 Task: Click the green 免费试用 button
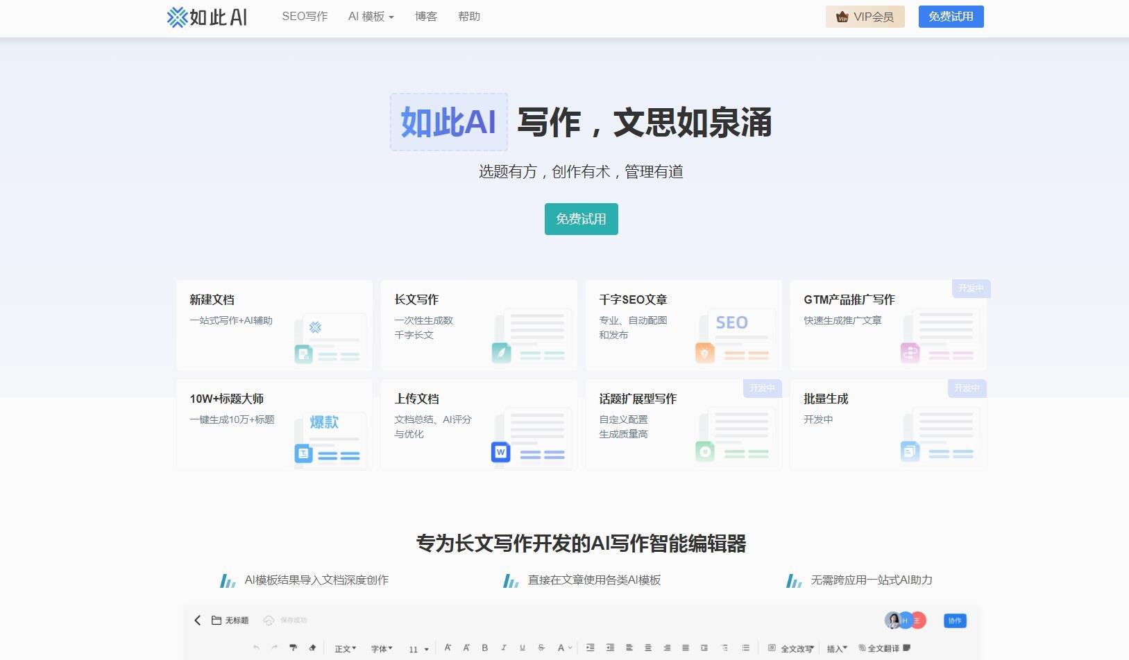pos(581,219)
